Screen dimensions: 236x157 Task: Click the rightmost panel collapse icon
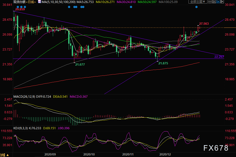click(222, 2)
